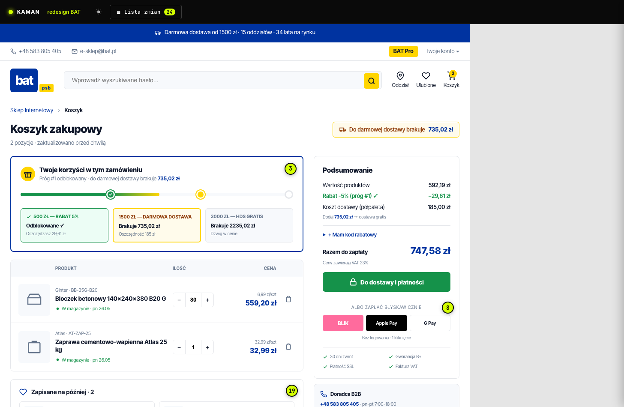624x407 pixels.
Task: Click the grey 3000 zł progress milestone
Action: click(289, 195)
